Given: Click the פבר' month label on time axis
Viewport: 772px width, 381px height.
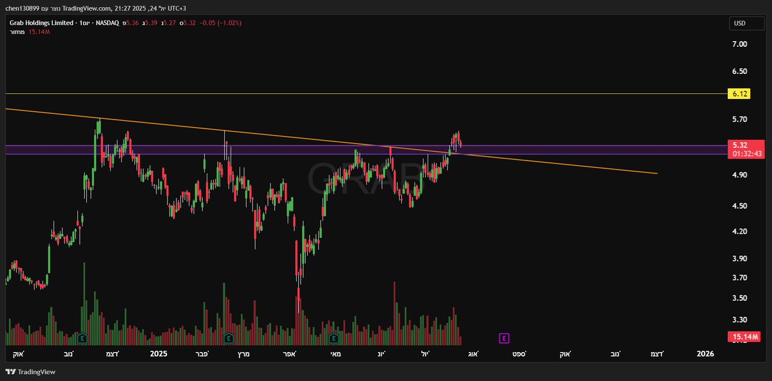Looking at the screenshot, I should [x=202, y=353].
